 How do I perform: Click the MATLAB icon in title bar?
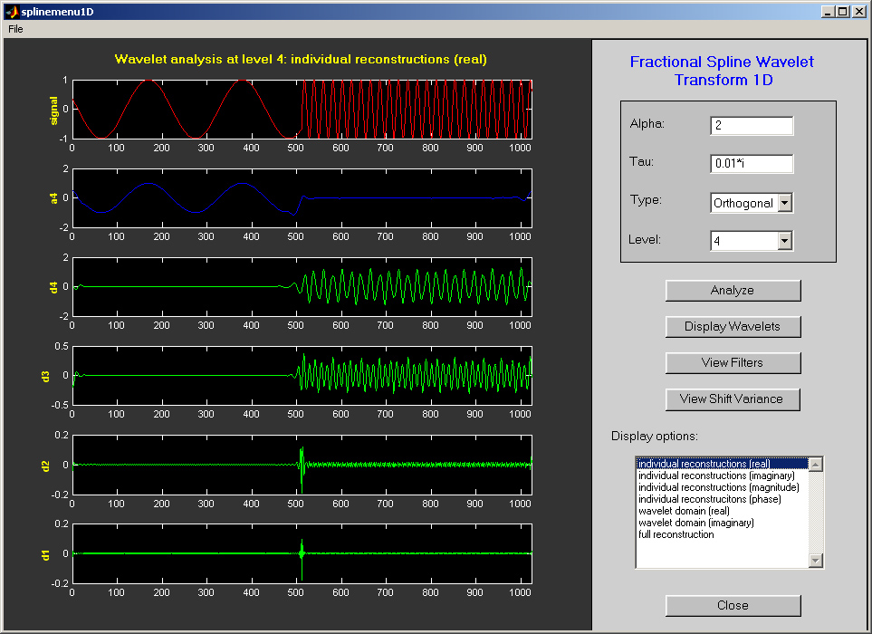point(11,12)
